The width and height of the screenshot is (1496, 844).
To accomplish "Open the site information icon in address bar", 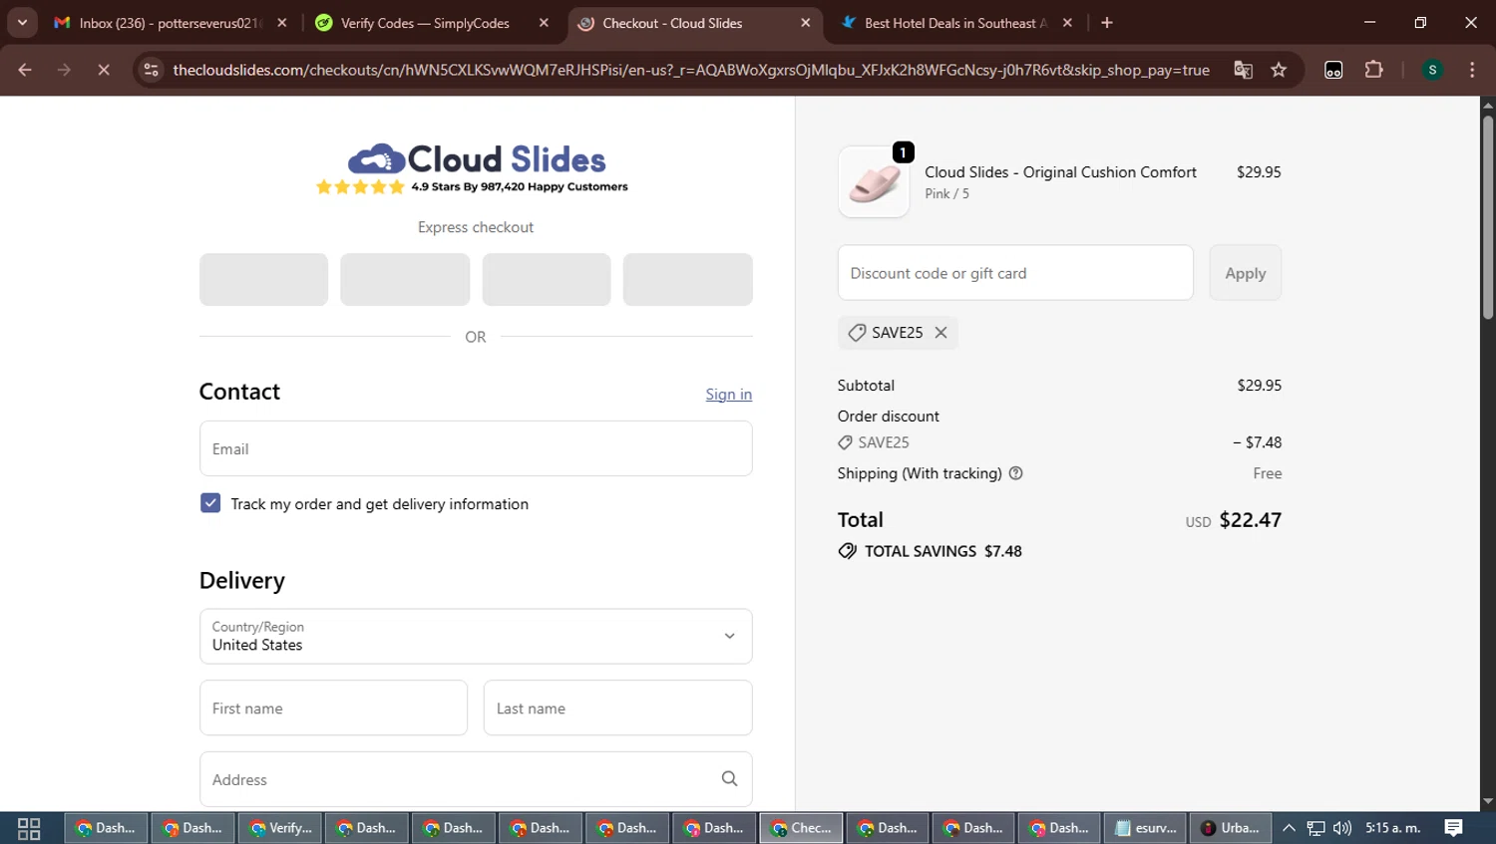I will click(x=151, y=70).
